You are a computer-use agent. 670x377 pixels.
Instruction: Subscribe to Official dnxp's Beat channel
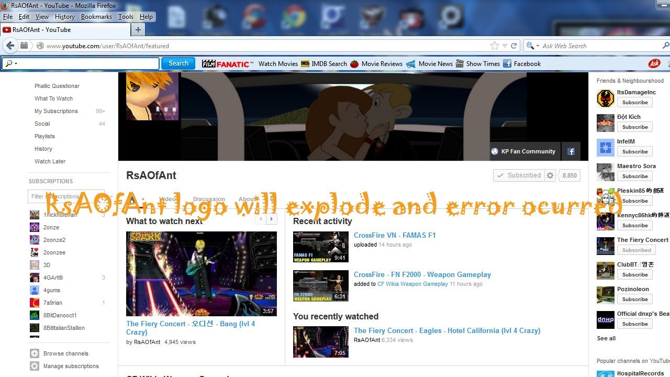point(635,324)
